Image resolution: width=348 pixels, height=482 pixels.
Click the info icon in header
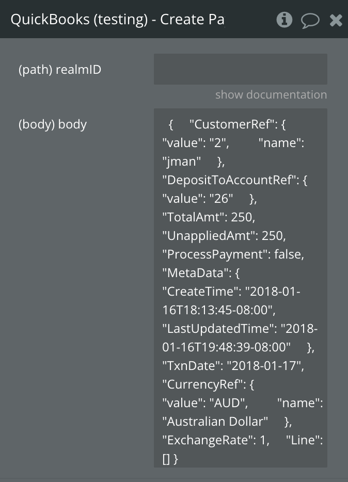284,20
